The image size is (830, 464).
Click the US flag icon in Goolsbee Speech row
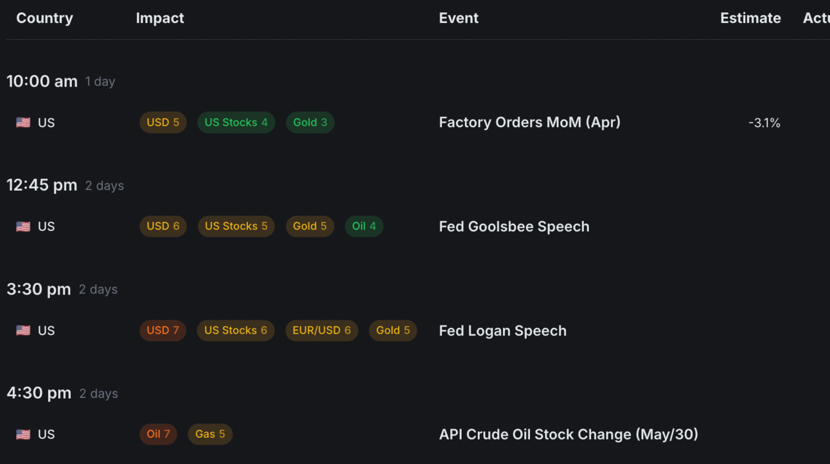pos(23,227)
